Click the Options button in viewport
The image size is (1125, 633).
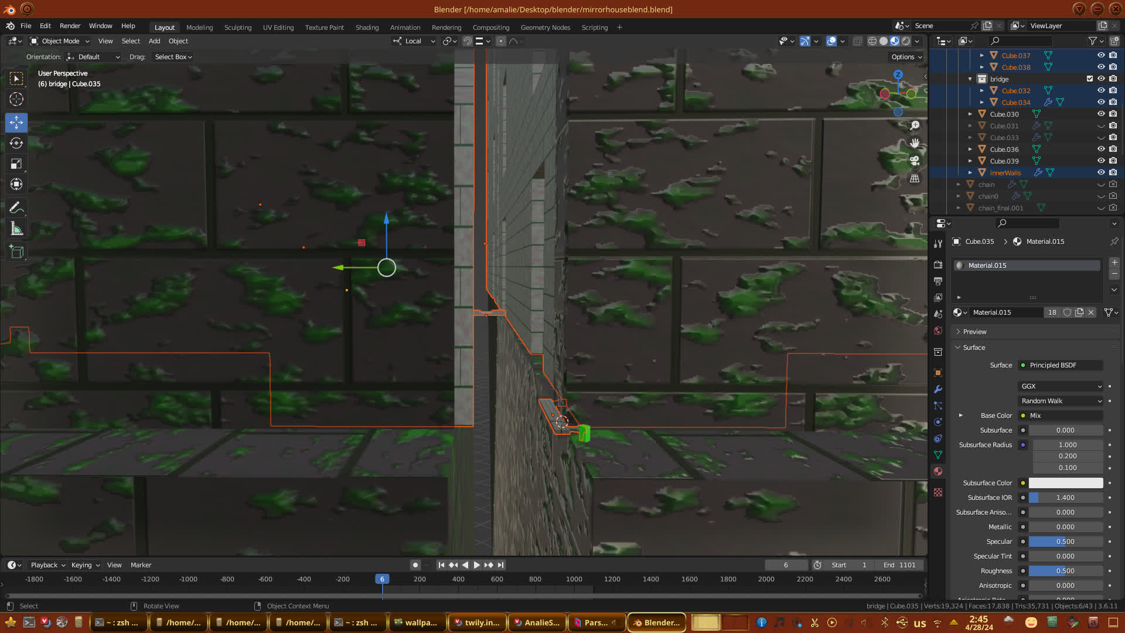pyautogui.click(x=906, y=57)
